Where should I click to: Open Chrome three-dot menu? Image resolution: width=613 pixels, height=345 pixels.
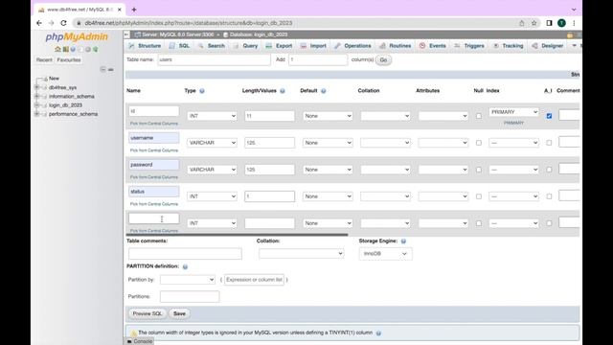click(x=574, y=23)
